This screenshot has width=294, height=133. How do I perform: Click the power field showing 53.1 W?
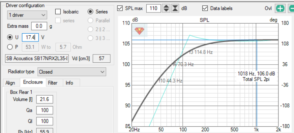pyautogui.click(x=30, y=47)
